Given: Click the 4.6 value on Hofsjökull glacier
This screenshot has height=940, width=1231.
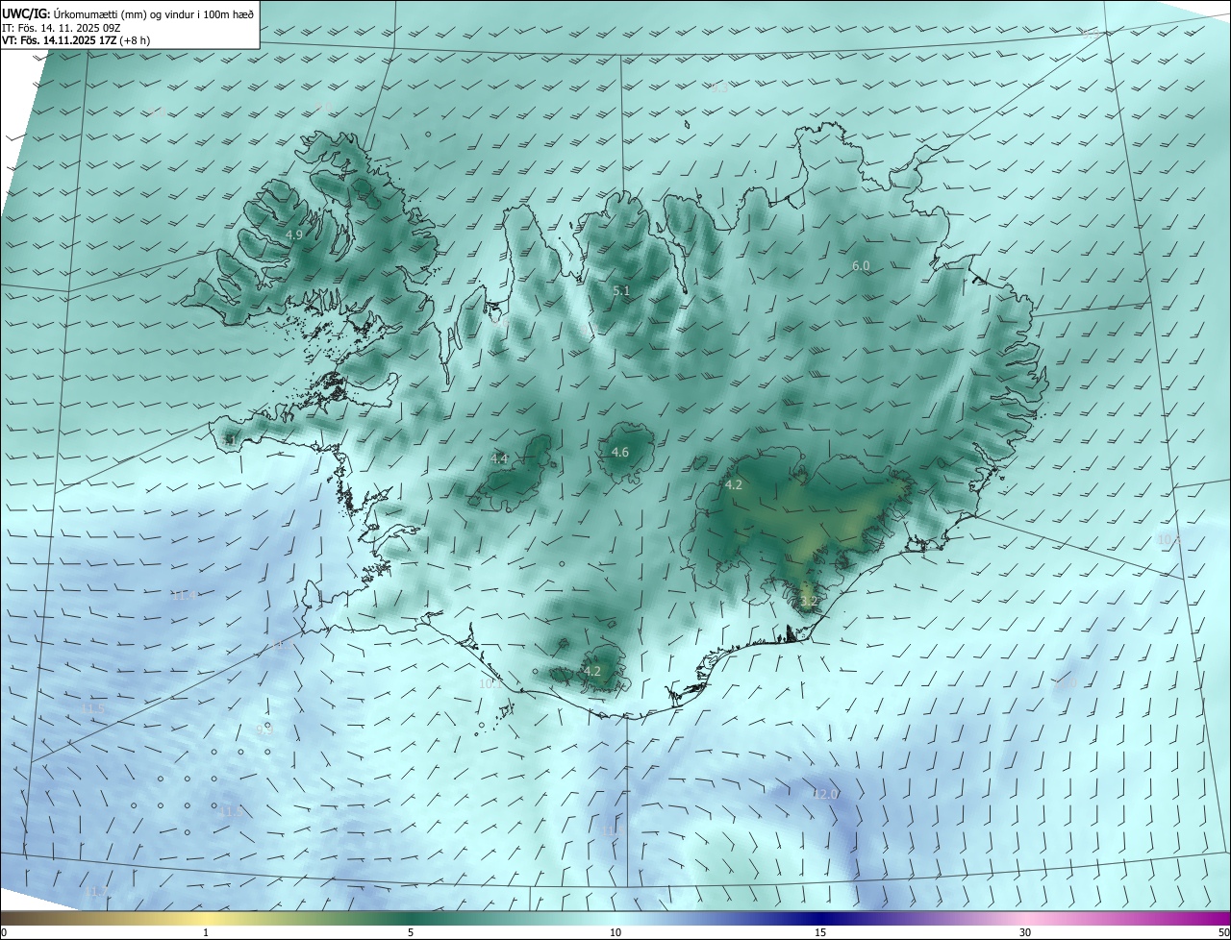Looking at the screenshot, I should 620,452.
